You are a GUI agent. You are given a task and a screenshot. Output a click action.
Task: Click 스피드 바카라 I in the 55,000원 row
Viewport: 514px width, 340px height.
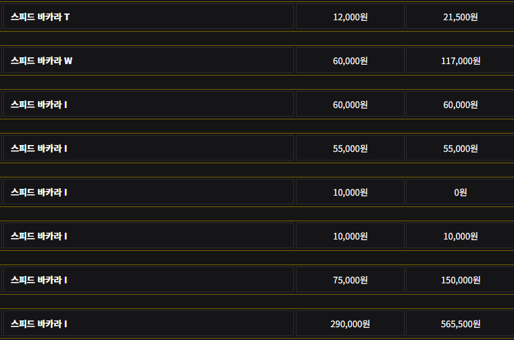(38, 148)
